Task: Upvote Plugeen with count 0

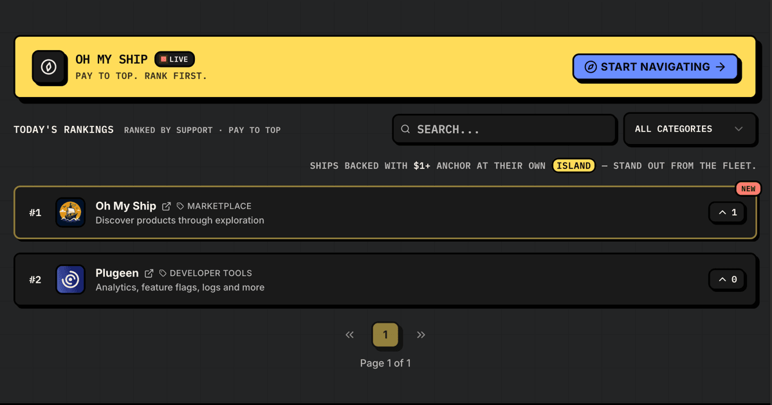Action: [x=727, y=279]
